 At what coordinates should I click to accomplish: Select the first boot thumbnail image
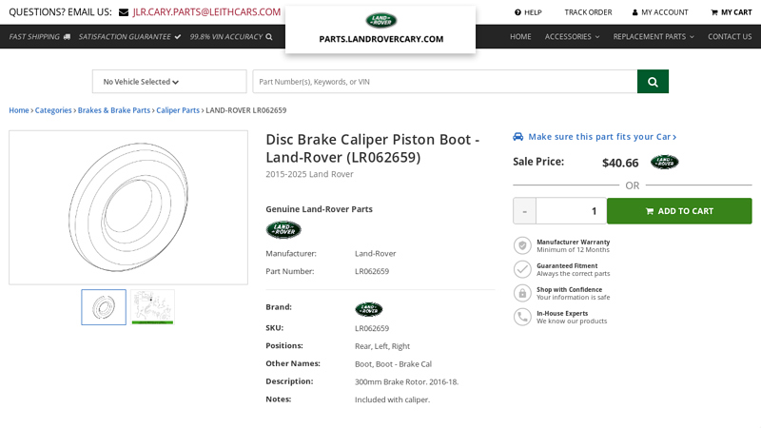pos(104,307)
